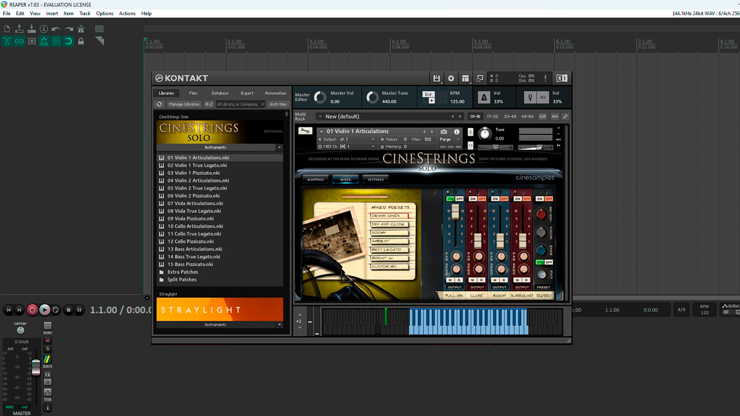Open the Actions menu
The width and height of the screenshot is (740, 416).
[x=127, y=14]
